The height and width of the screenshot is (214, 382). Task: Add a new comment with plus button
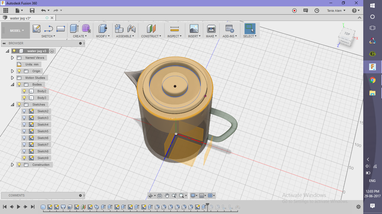point(80,195)
